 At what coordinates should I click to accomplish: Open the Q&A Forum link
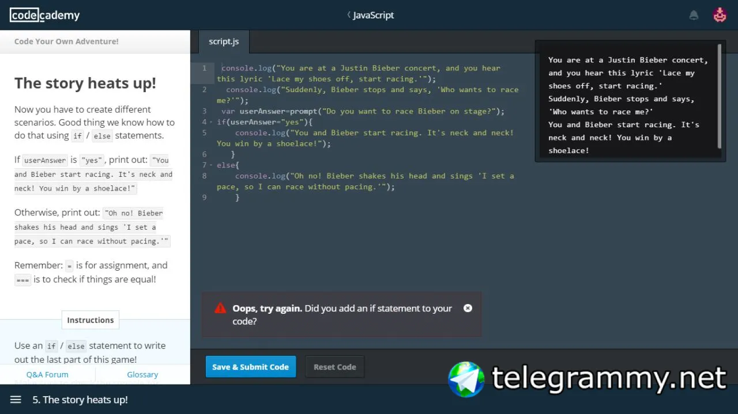pyautogui.click(x=47, y=374)
